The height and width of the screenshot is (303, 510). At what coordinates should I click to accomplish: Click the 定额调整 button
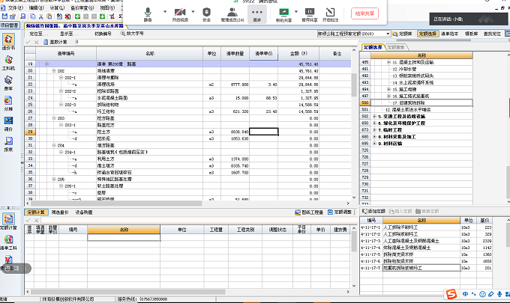340,212
